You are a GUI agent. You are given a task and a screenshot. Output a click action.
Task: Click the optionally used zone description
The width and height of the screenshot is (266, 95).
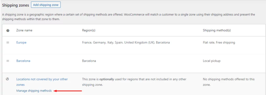click(x=134, y=82)
